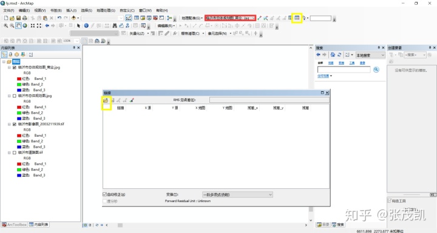Collapse the 2003211939.tif layer legend
This screenshot has width=437, height=233.
pos(9,124)
